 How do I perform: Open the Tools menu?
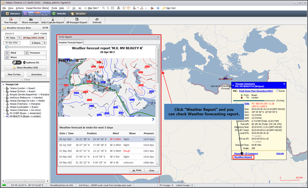click(x=54, y=8)
